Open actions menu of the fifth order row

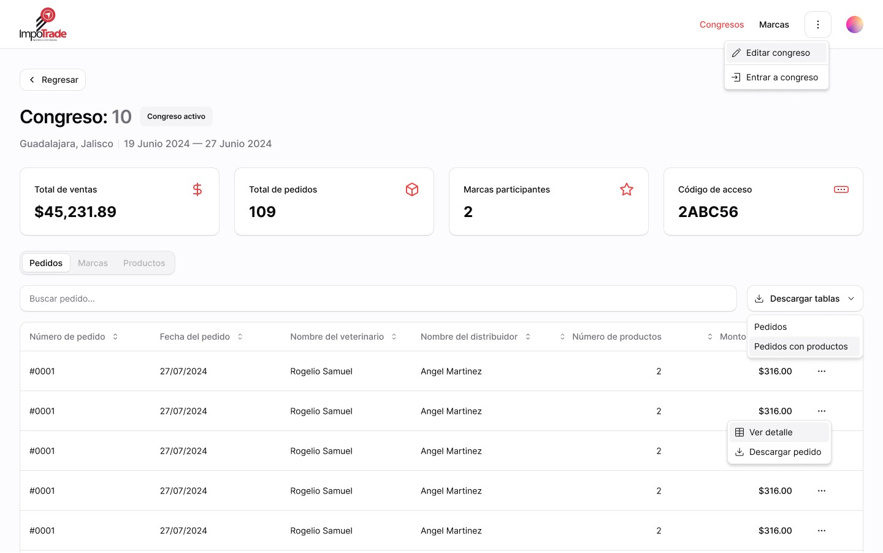point(821,530)
